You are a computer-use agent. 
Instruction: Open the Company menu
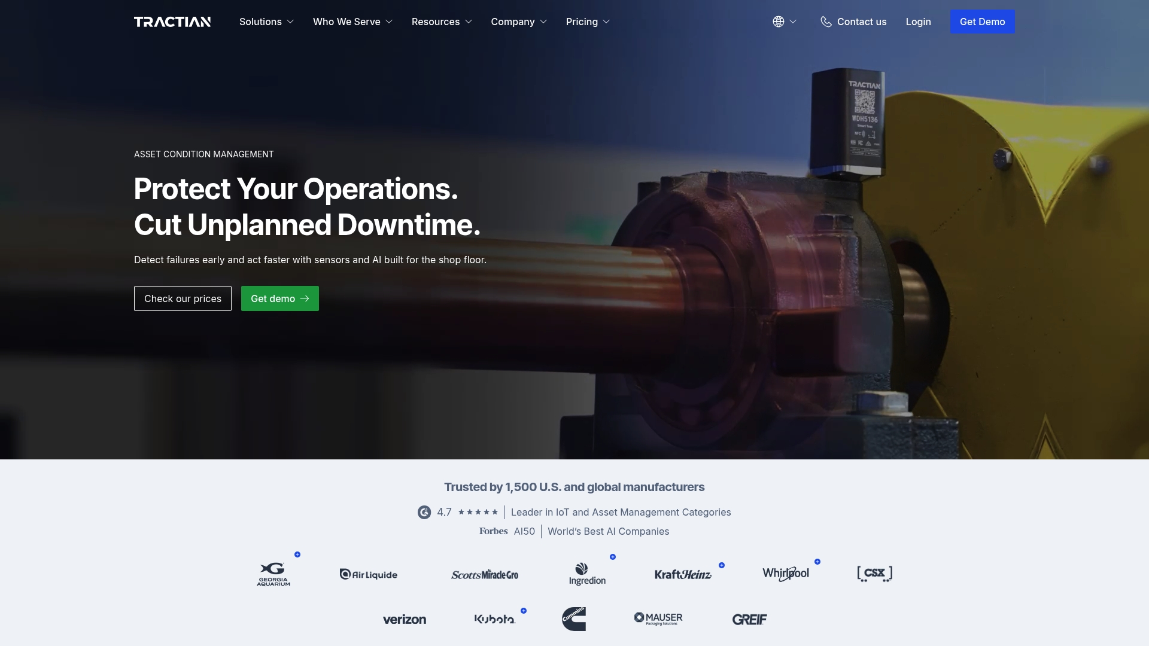(519, 22)
